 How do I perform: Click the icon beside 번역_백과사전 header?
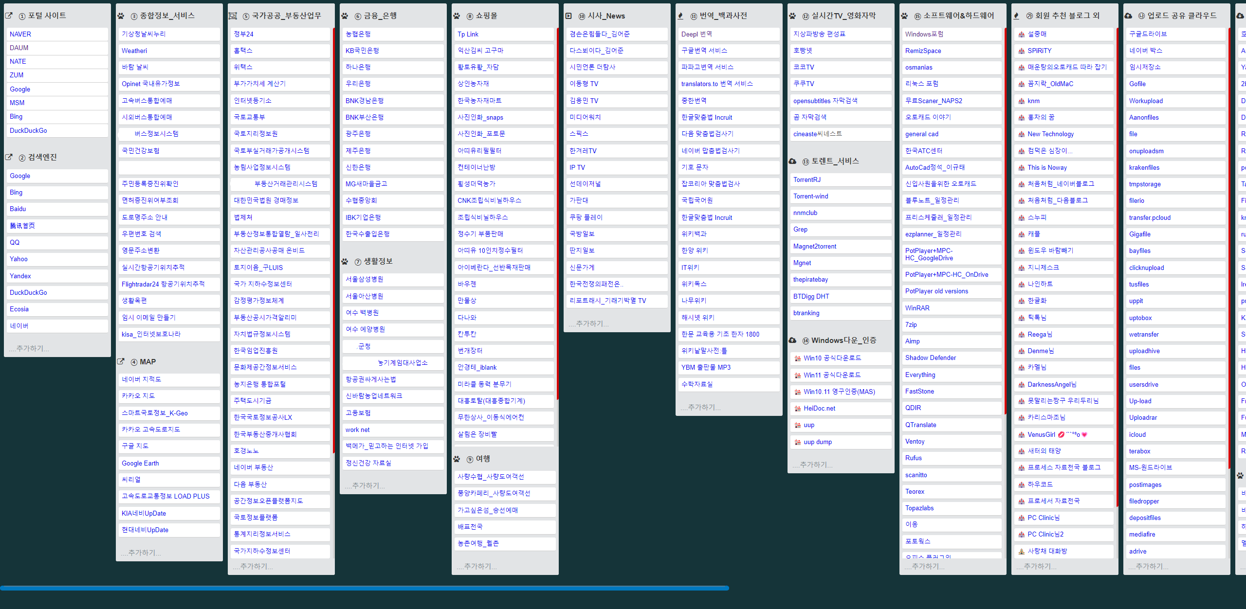(680, 16)
